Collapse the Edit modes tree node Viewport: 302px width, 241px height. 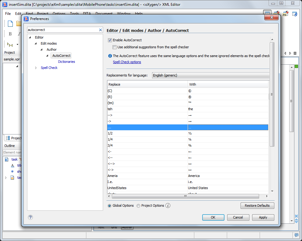(36, 43)
